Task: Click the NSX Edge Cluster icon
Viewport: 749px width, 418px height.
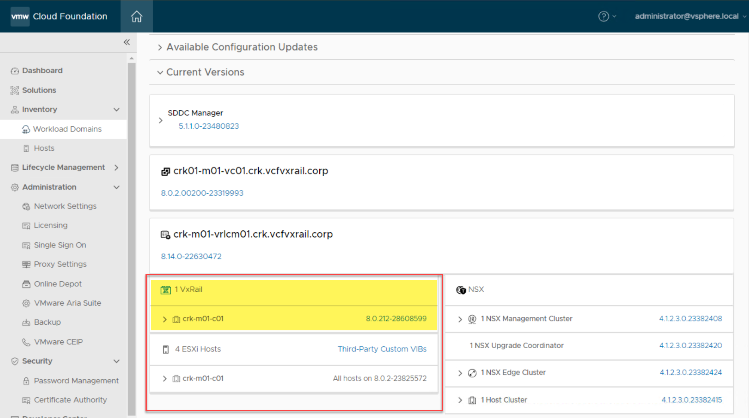Action: [x=472, y=373]
